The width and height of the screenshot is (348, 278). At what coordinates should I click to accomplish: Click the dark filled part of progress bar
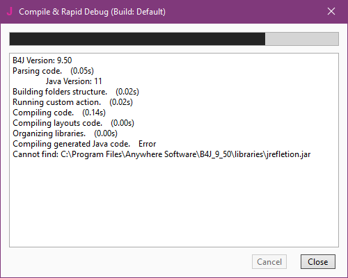pos(137,39)
